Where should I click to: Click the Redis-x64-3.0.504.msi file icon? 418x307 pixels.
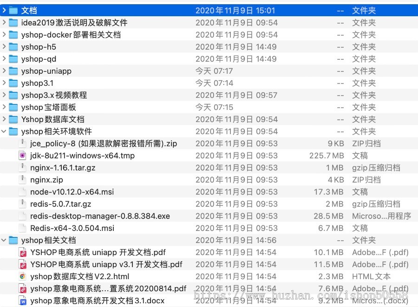(23, 228)
